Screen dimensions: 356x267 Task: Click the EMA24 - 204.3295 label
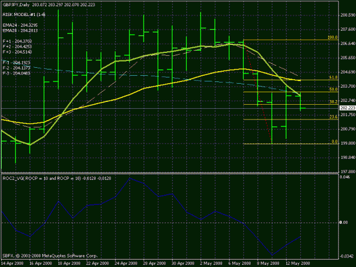(20, 25)
